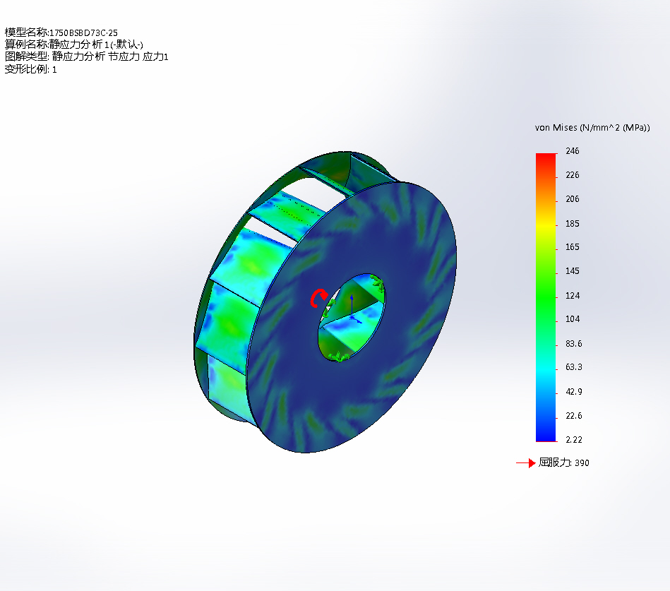Select the 145 legend value
This screenshot has height=591, width=670.
[572, 271]
